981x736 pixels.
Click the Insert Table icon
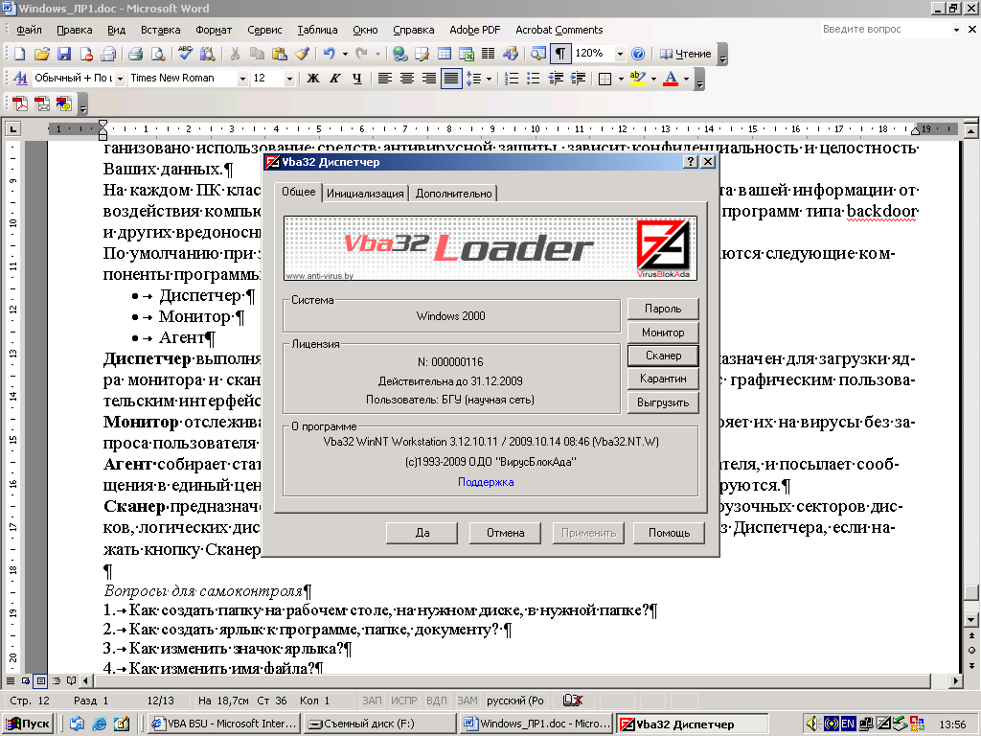pyautogui.click(x=445, y=54)
